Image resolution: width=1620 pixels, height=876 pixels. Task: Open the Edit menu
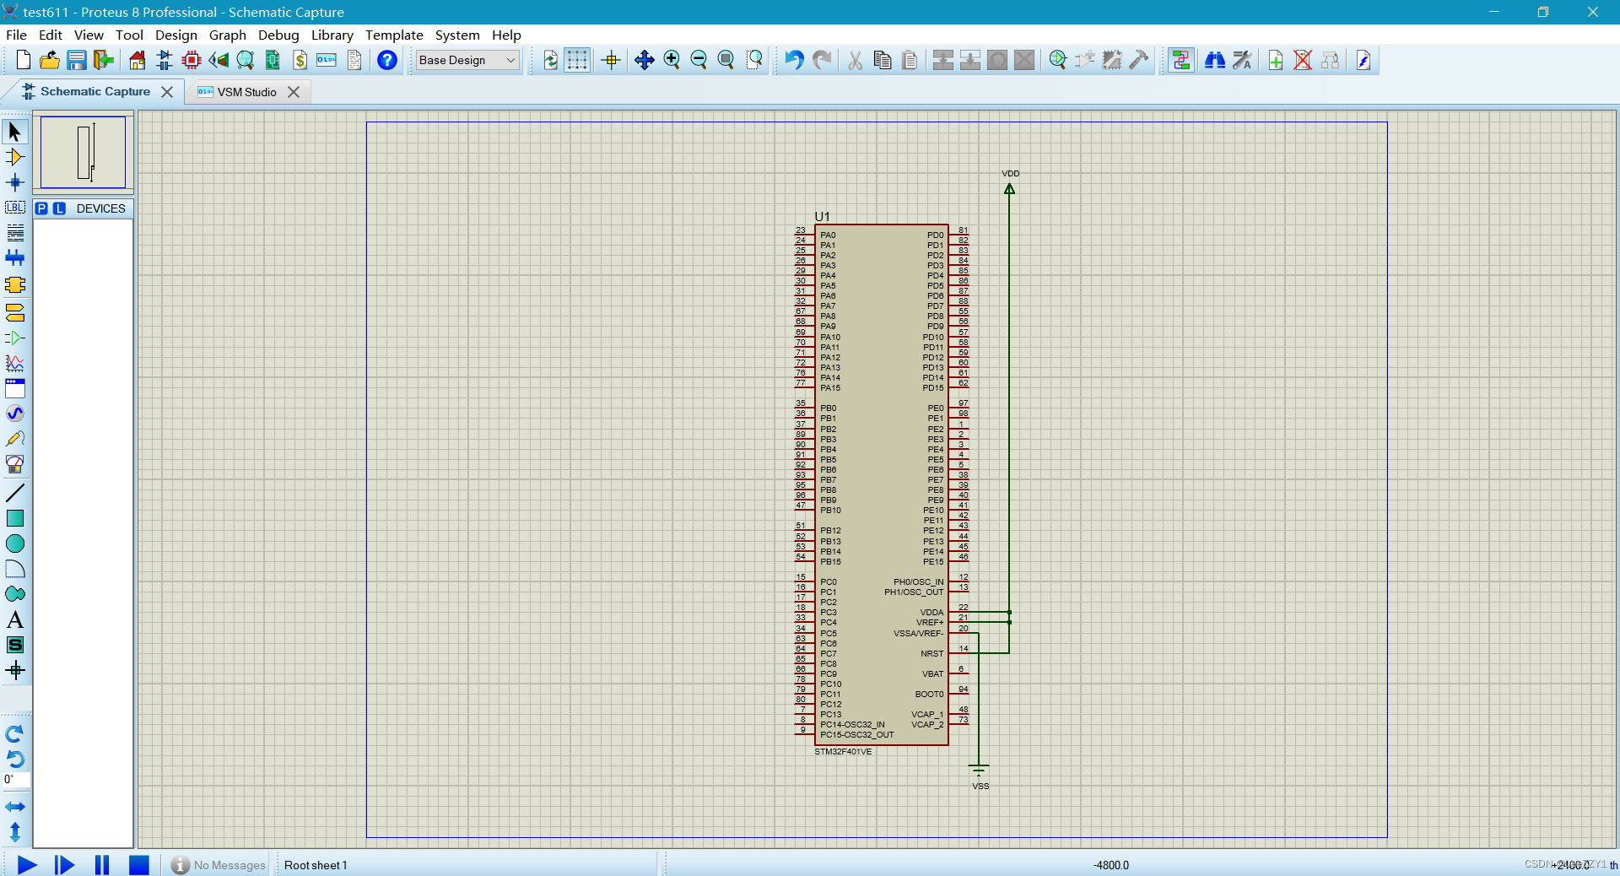click(51, 35)
